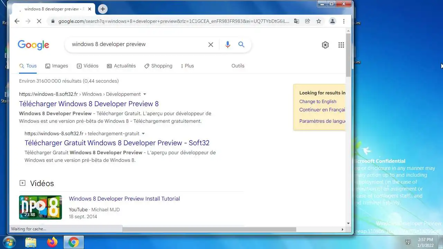Image resolution: width=443 pixels, height=249 pixels.
Task: Click the Vidéos section heading
Action: [42, 183]
